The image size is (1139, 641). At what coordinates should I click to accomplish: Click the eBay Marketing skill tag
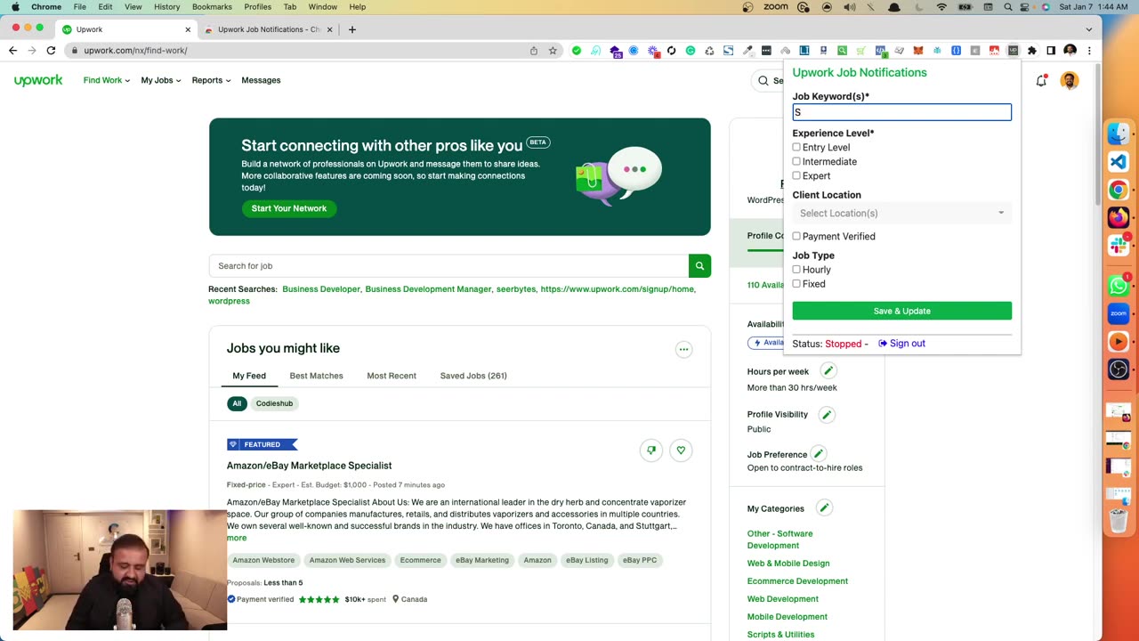click(x=482, y=560)
